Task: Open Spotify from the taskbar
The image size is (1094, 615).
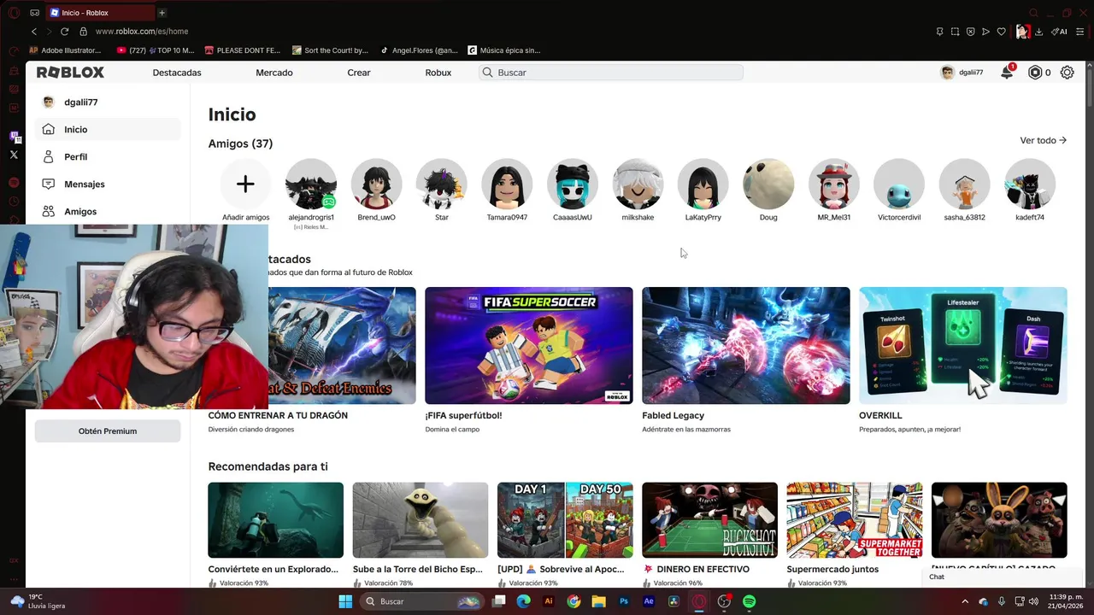Action: point(750,601)
